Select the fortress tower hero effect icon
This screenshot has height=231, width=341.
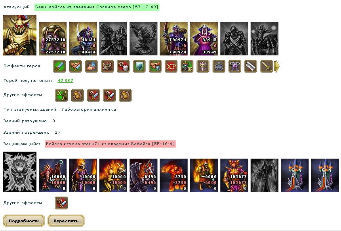point(107,66)
